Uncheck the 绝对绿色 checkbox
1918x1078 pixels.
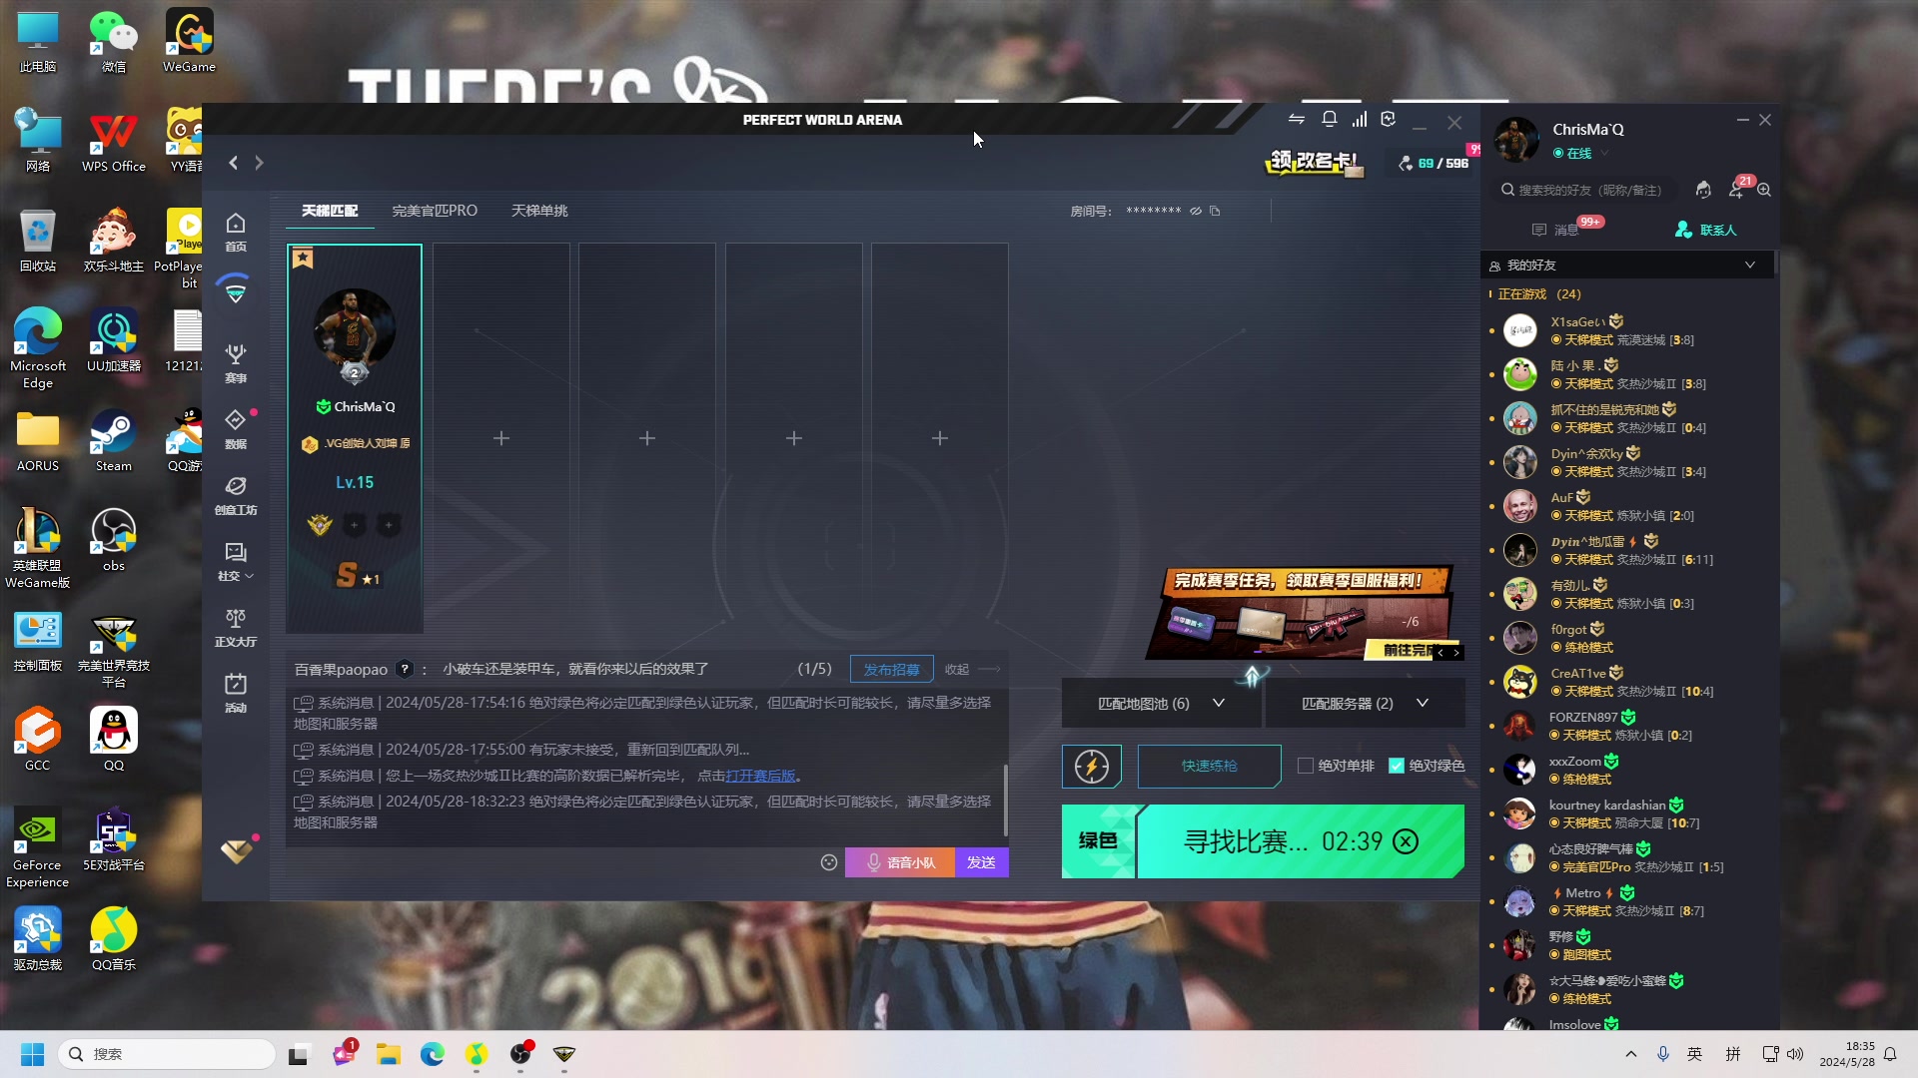point(1397,766)
